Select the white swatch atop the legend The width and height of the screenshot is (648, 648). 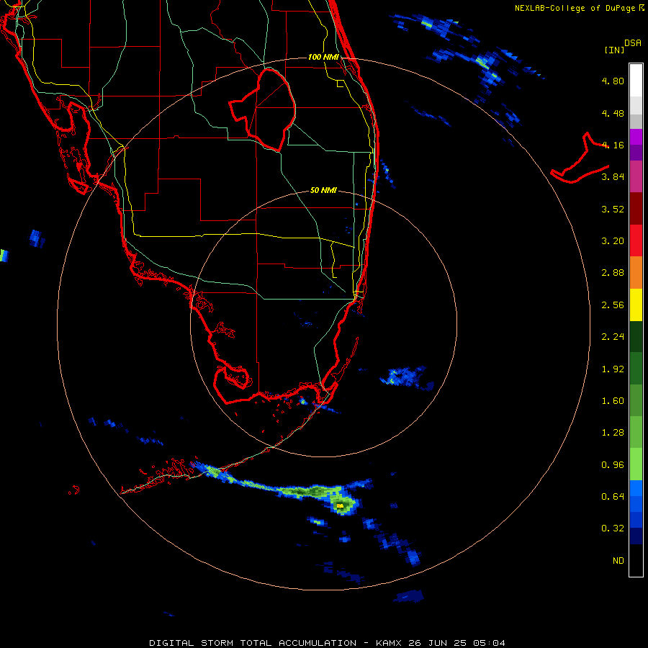coord(636,80)
